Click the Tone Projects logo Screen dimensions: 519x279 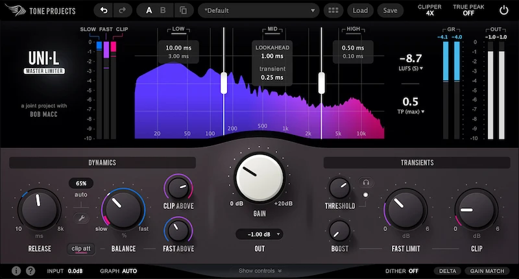[40, 10]
